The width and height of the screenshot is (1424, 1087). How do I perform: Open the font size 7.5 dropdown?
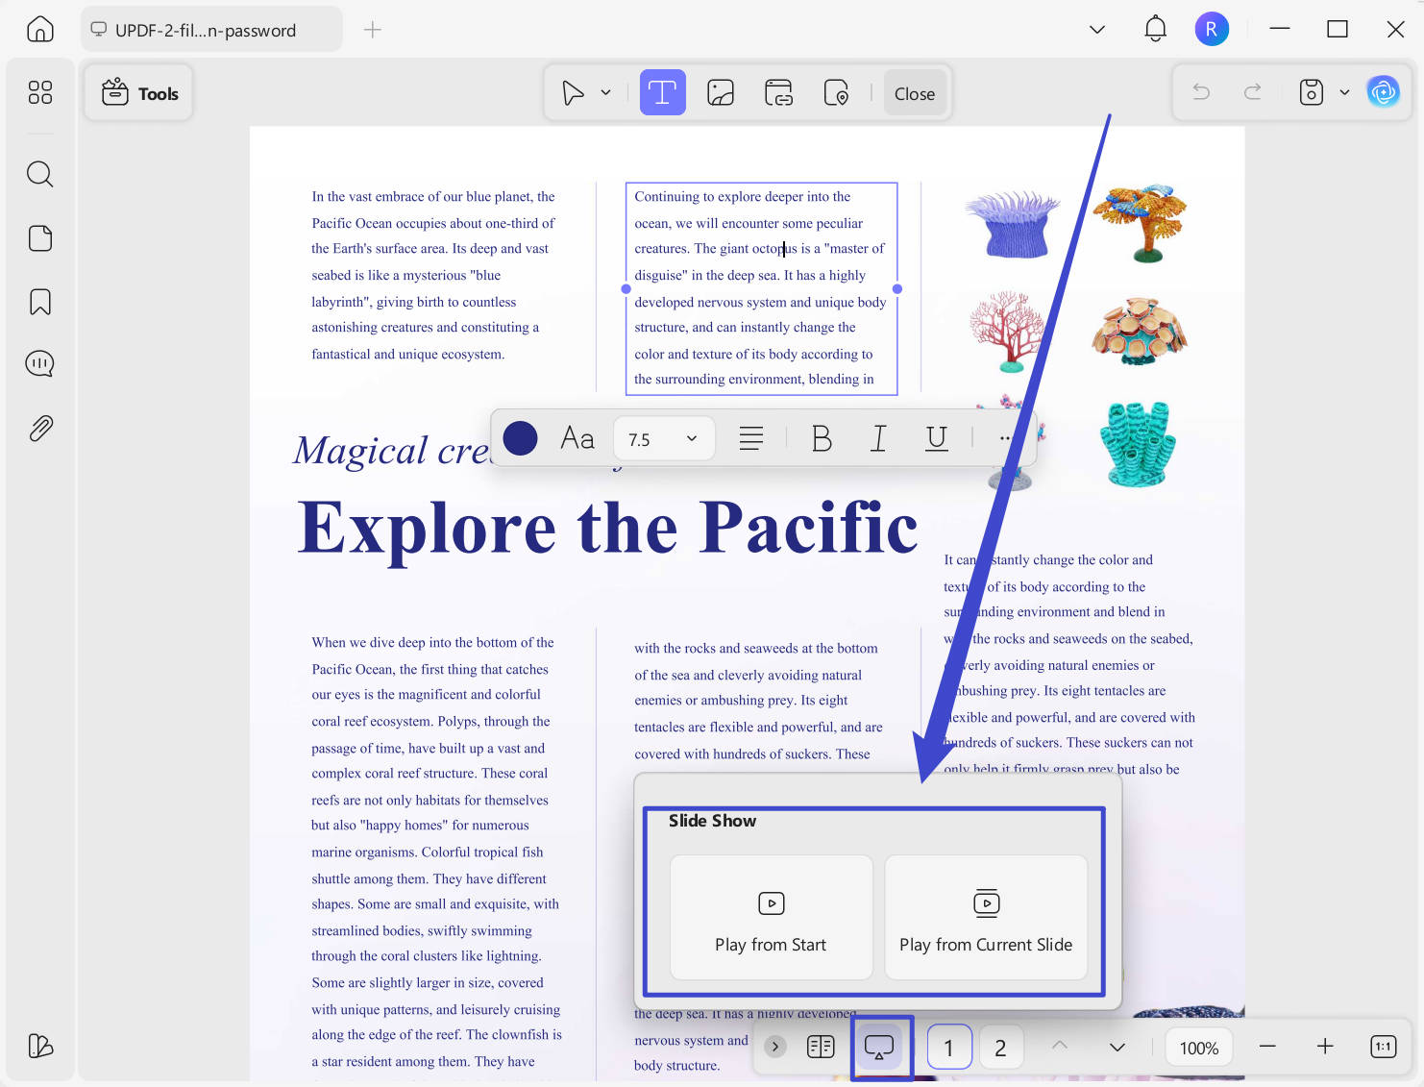tap(664, 438)
